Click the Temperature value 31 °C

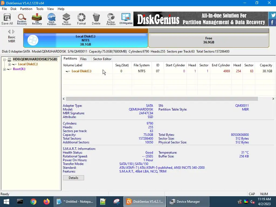click(x=245, y=153)
